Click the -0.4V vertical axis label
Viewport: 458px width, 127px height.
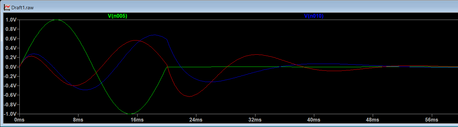10,86
